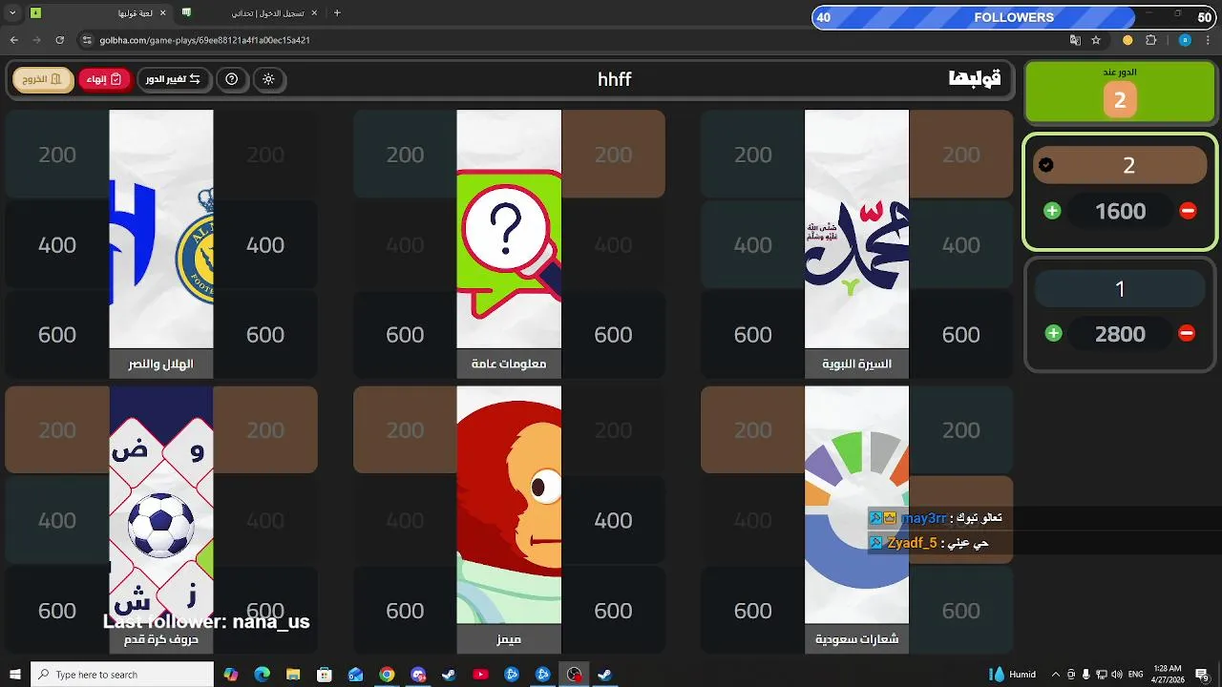
Task: Open the translate page icon
Action: pos(1075,40)
